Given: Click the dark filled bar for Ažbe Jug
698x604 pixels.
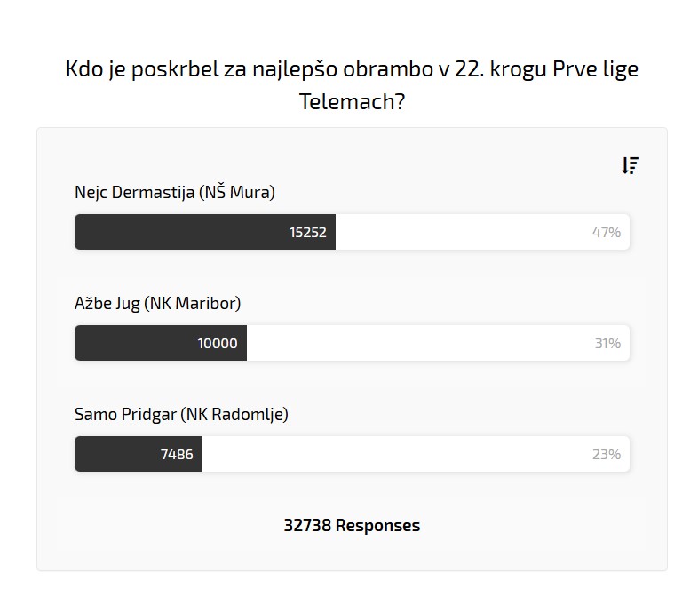Looking at the screenshot, I should tap(133, 344).
